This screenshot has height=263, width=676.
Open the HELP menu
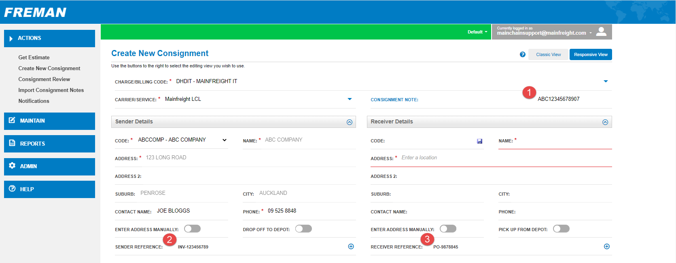pyautogui.click(x=49, y=189)
